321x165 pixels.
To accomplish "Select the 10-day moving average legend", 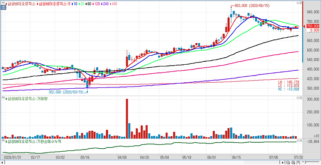I will (74, 4).
